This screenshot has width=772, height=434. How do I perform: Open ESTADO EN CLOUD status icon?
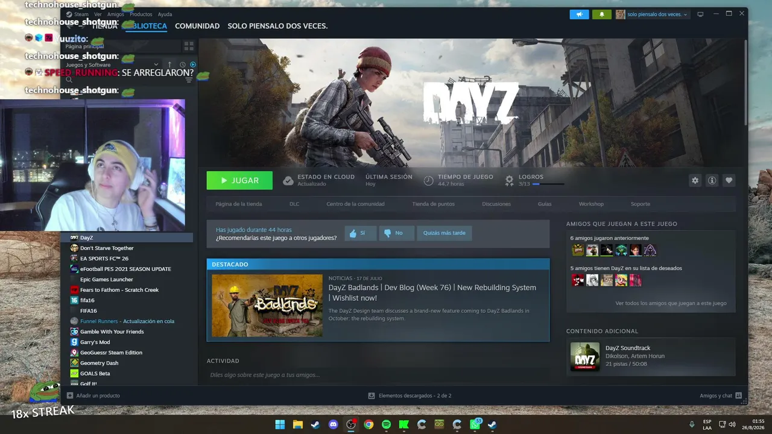(x=288, y=181)
